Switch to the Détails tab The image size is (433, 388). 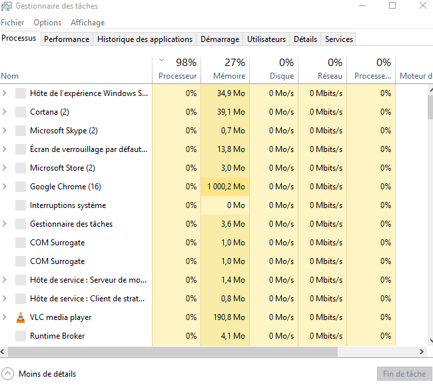point(305,39)
